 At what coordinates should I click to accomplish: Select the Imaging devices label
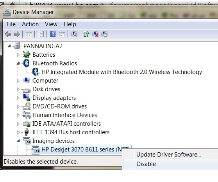click(x=54, y=141)
